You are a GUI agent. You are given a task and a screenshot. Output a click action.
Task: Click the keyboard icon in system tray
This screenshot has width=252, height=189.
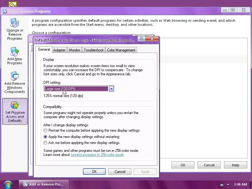coord(222,185)
